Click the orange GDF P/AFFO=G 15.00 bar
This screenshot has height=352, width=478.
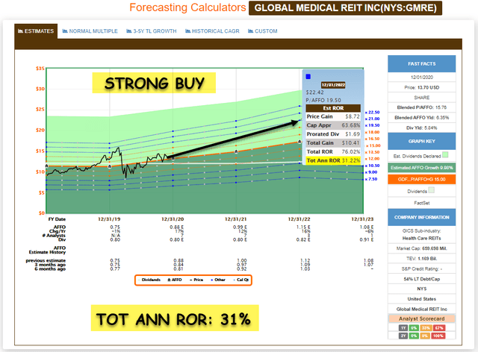421,179
